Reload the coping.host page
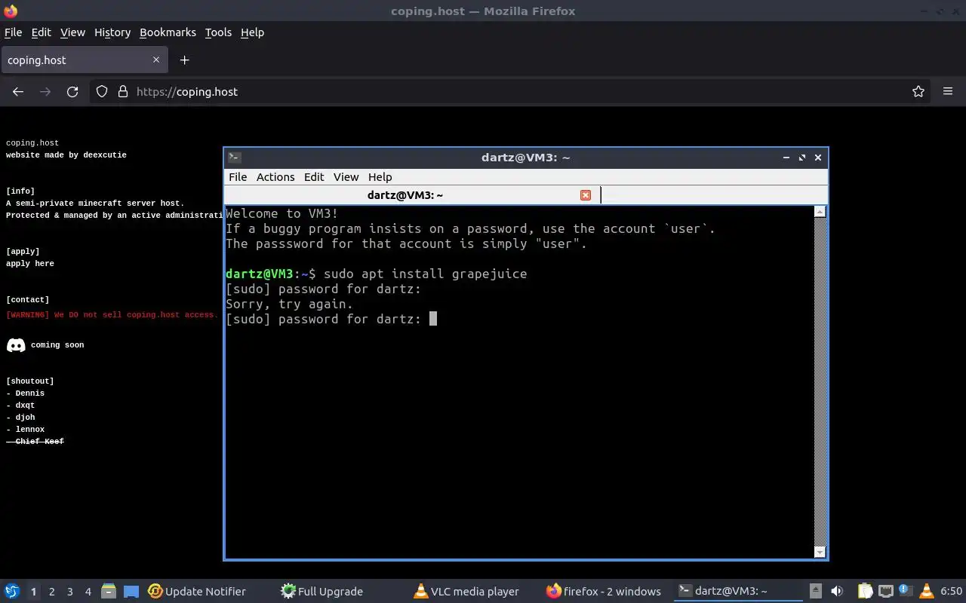Image resolution: width=966 pixels, height=603 pixels. click(72, 91)
